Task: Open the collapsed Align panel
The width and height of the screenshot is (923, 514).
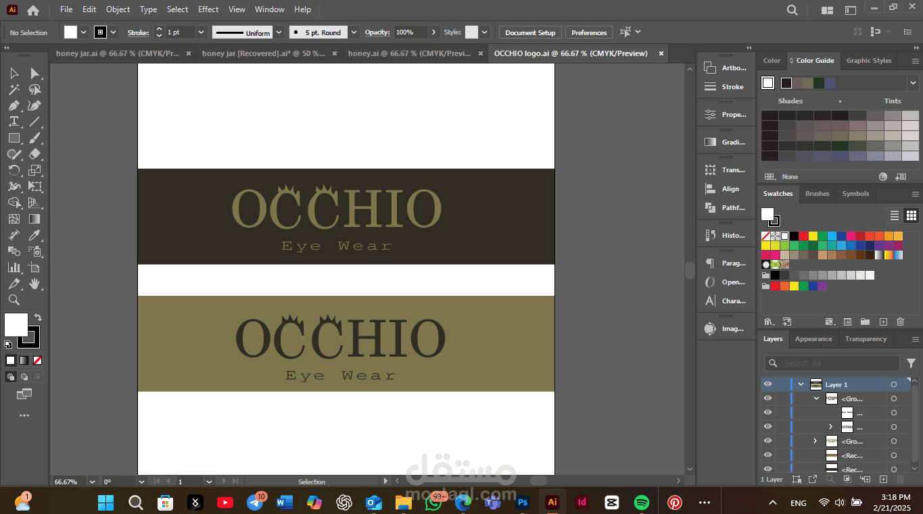Action: [x=725, y=189]
